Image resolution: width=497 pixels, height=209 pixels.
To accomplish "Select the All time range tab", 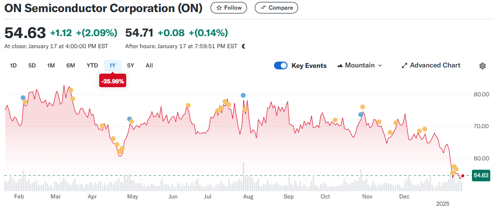I will click(149, 65).
